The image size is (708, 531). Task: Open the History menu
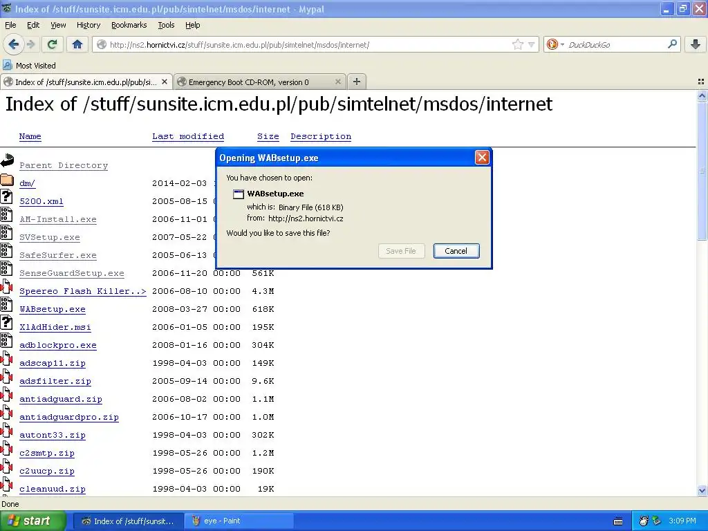[x=88, y=25]
